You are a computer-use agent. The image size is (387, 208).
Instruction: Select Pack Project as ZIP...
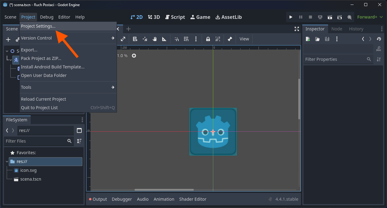tap(68, 58)
